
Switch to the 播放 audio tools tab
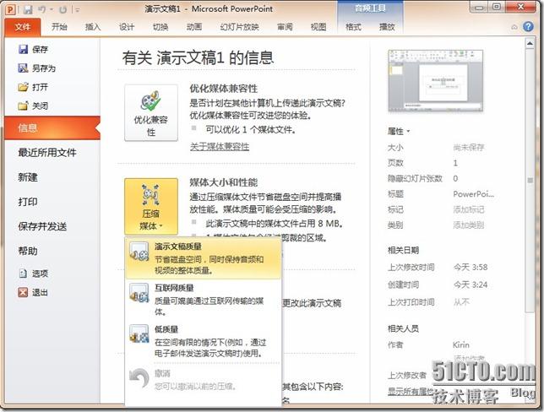[387, 27]
